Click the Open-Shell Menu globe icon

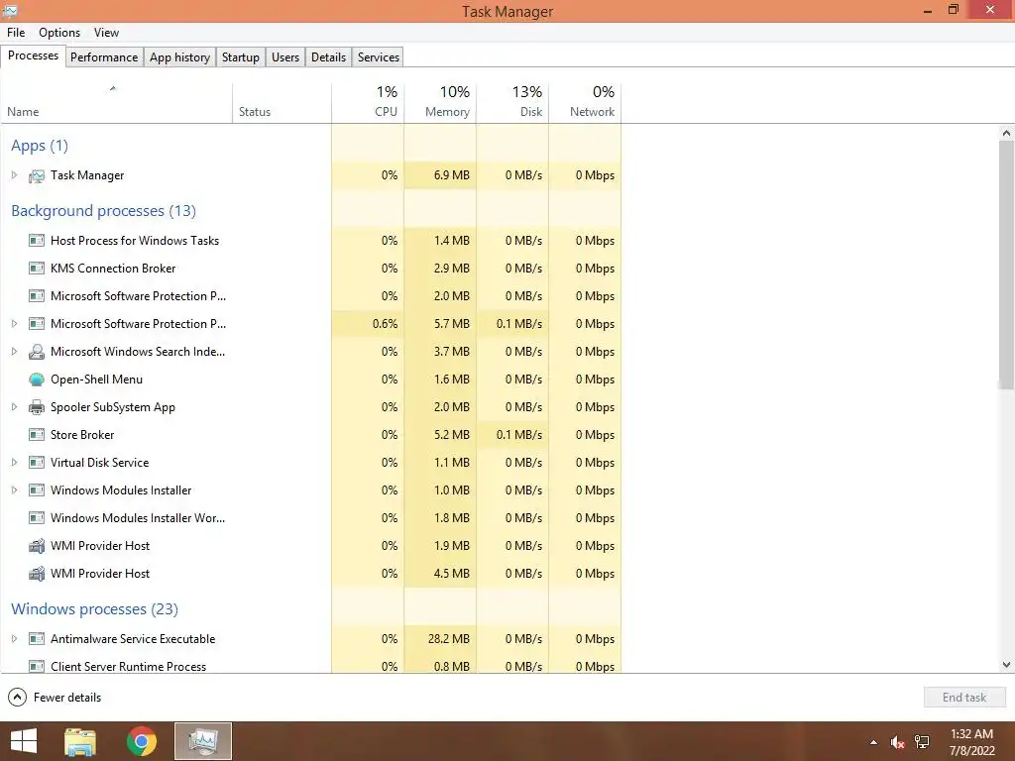coord(37,380)
